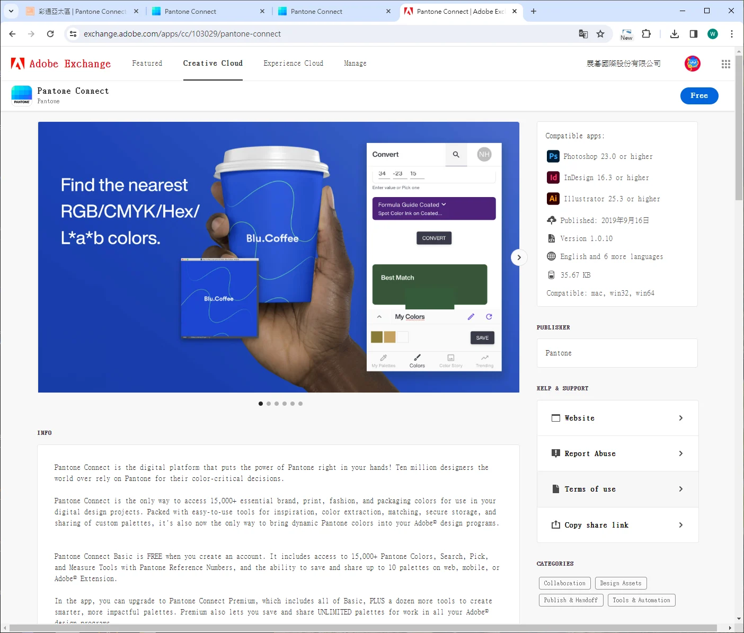Select the second carousel dot indicator
The image size is (744, 633).
[x=269, y=404]
